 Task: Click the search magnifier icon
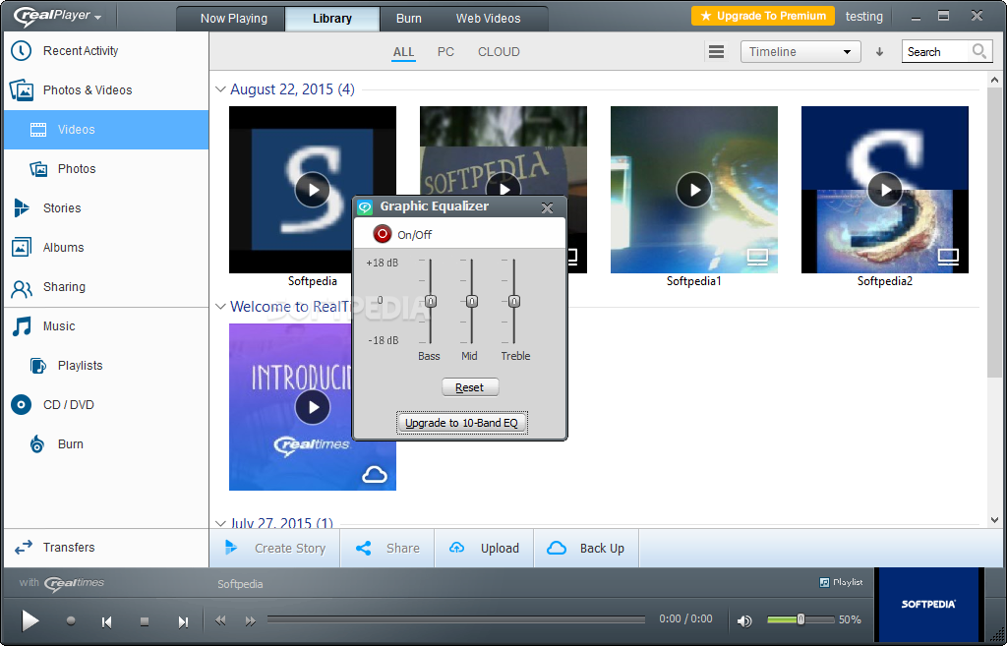tap(978, 51)
